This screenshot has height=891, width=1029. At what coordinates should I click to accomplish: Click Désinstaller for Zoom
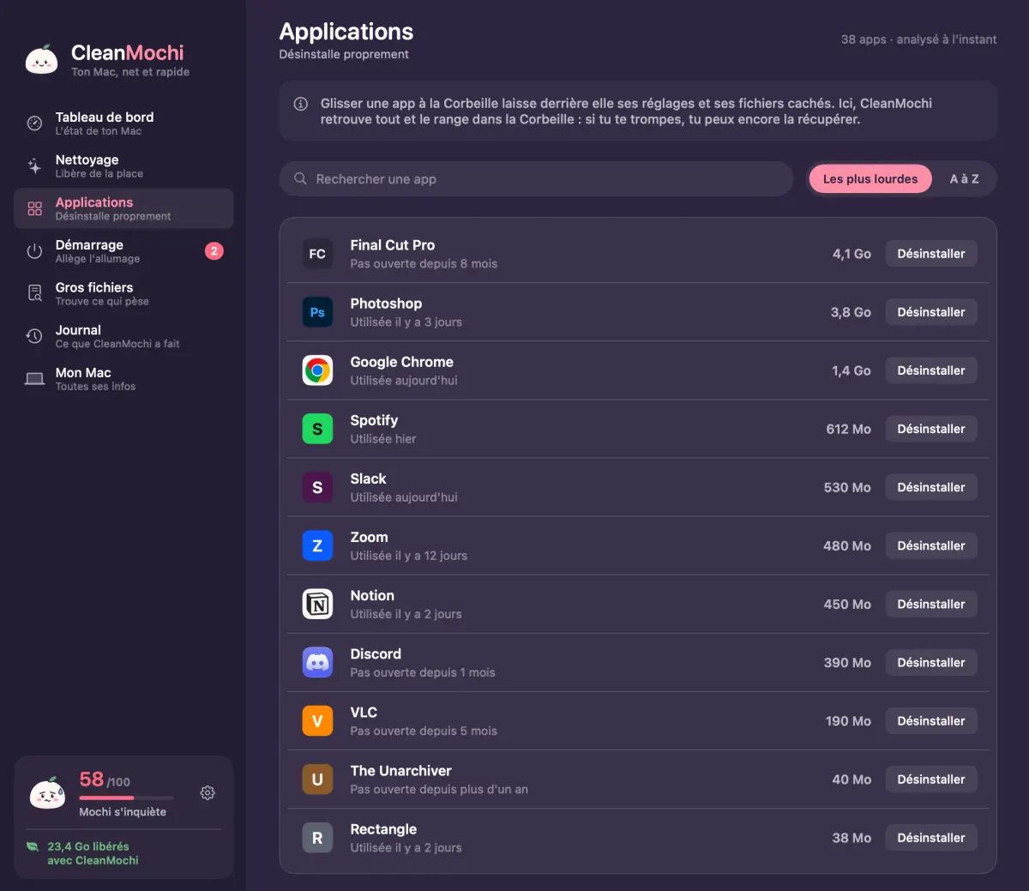click(x=931, y=545)
